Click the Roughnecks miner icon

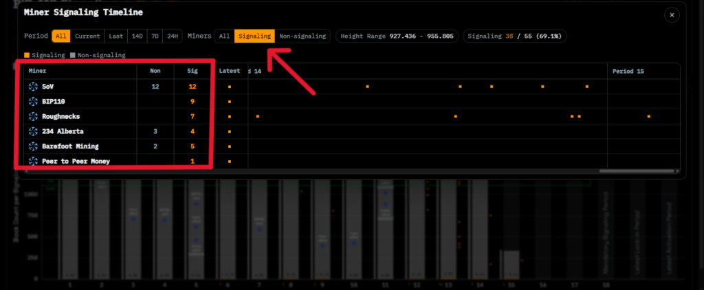[33, 116]
